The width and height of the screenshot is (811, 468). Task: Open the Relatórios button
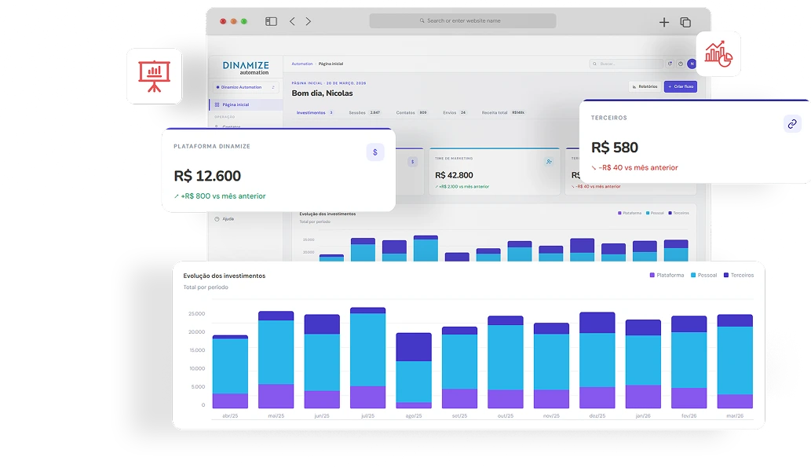(x=645, y=86)
